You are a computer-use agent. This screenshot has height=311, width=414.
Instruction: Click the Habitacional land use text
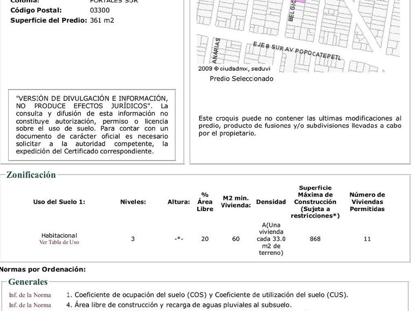59,235
